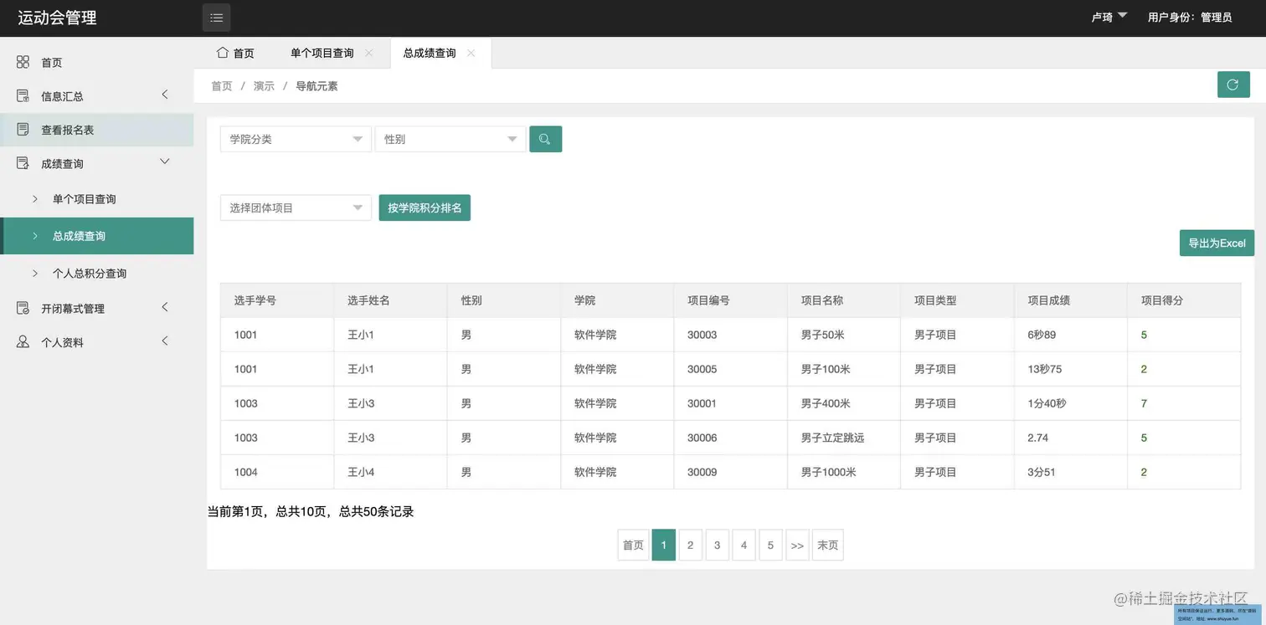Click the 个人资料 person icon
The width and height of the screenshot is (1266, 625).
[23, 341]
